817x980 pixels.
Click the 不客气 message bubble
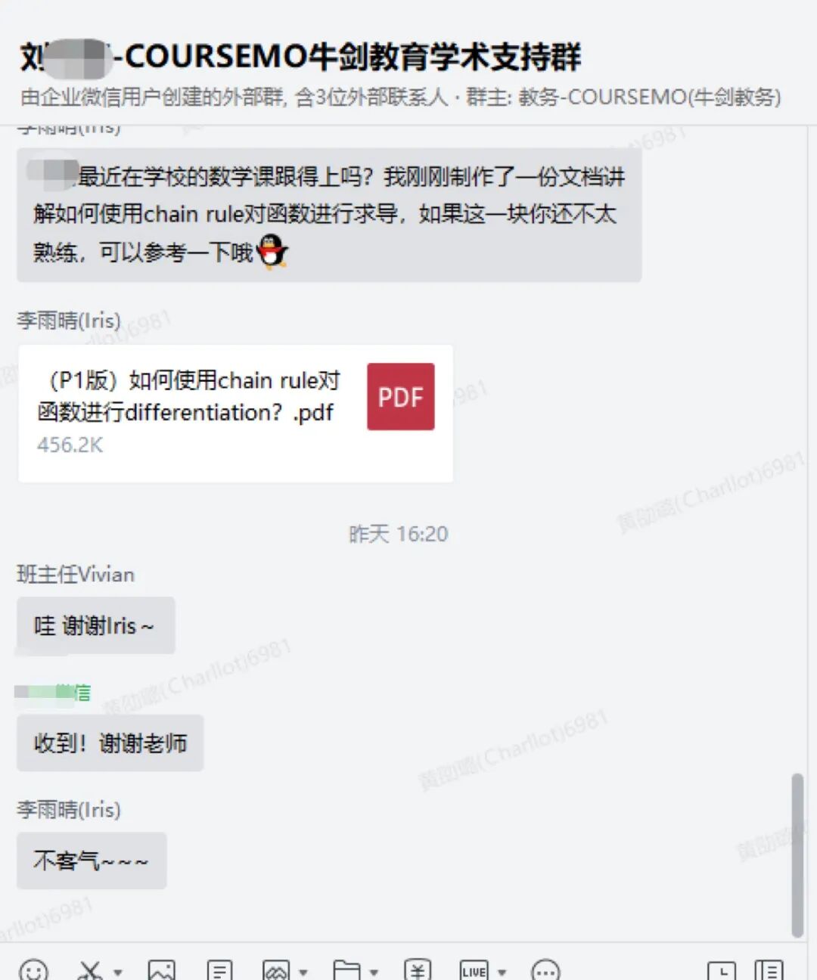click(x=92, y=861)
